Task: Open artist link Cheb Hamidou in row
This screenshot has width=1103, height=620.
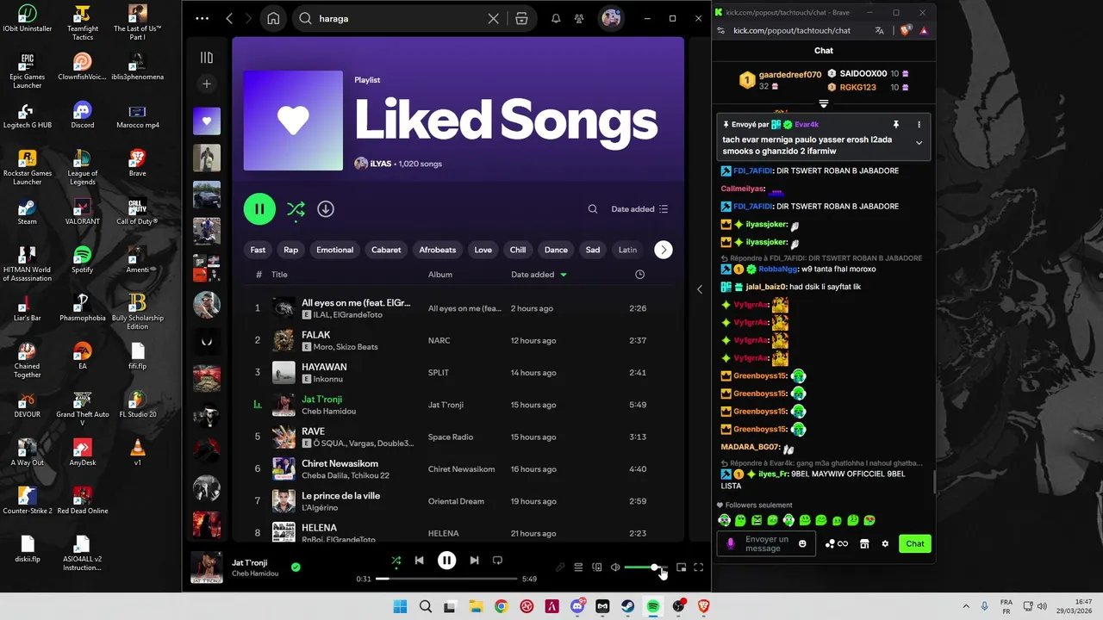Action: 328,412
